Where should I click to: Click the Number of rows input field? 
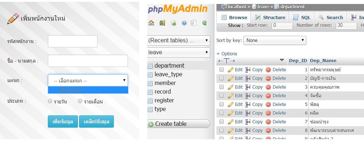coord(346,25)
